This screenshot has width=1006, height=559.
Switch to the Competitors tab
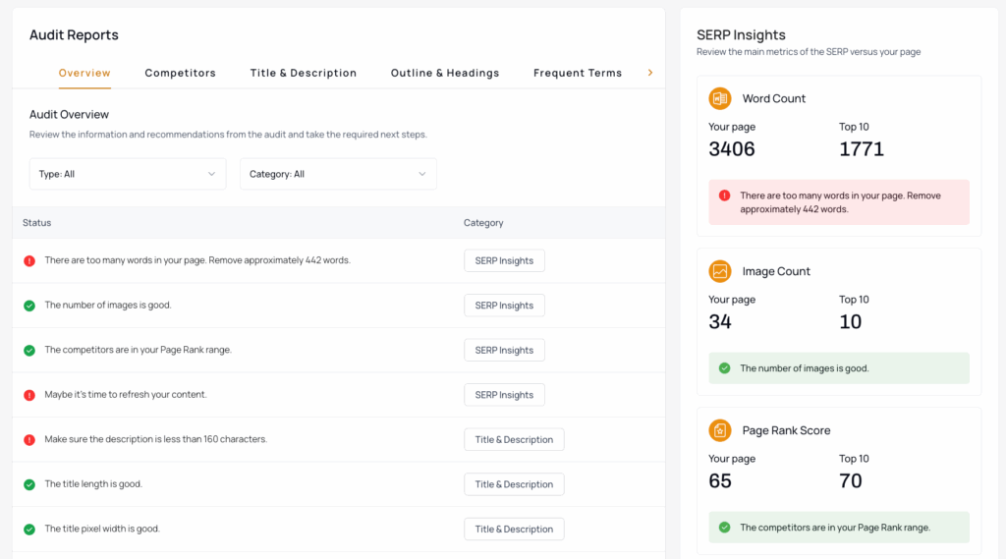click(x=180, y=73)
